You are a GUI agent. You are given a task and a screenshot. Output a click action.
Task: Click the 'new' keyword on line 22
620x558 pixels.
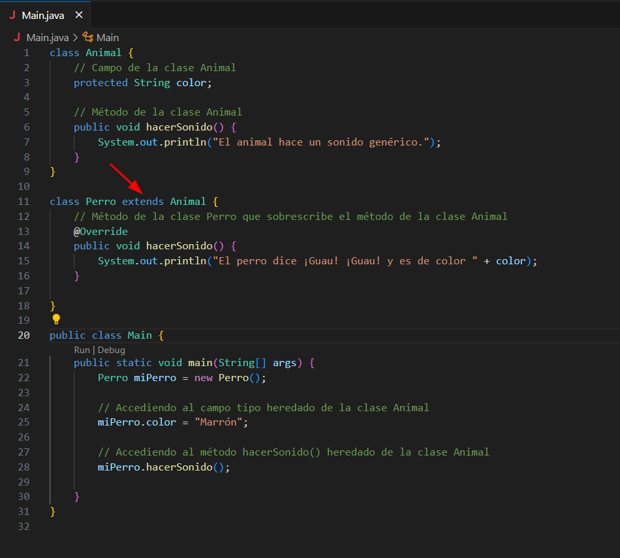pyautogui.click(x=203, y=378)
